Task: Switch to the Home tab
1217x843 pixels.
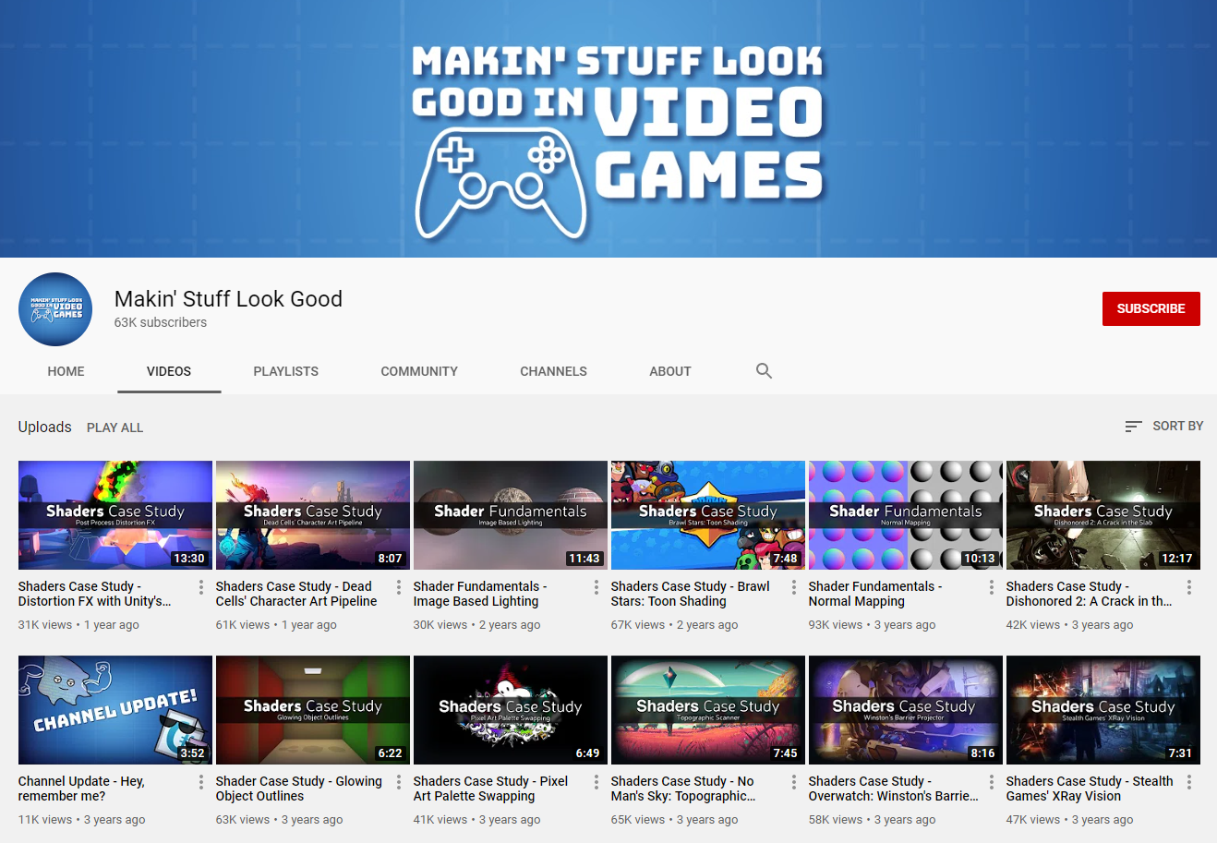Action: [66, 371]
